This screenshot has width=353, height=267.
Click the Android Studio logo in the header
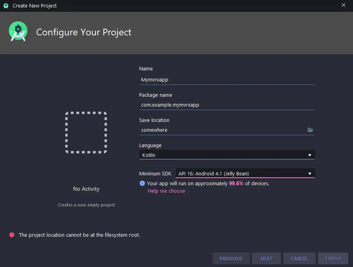point(18,32)
